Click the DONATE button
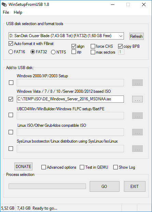This screenshot has width=152, height=212. 23,166
